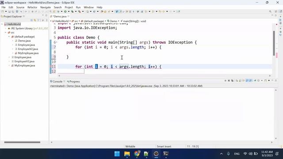Click Open Console icon
Image resolution: width=283 pixels, height=159 pixels.
coord(265,80)
